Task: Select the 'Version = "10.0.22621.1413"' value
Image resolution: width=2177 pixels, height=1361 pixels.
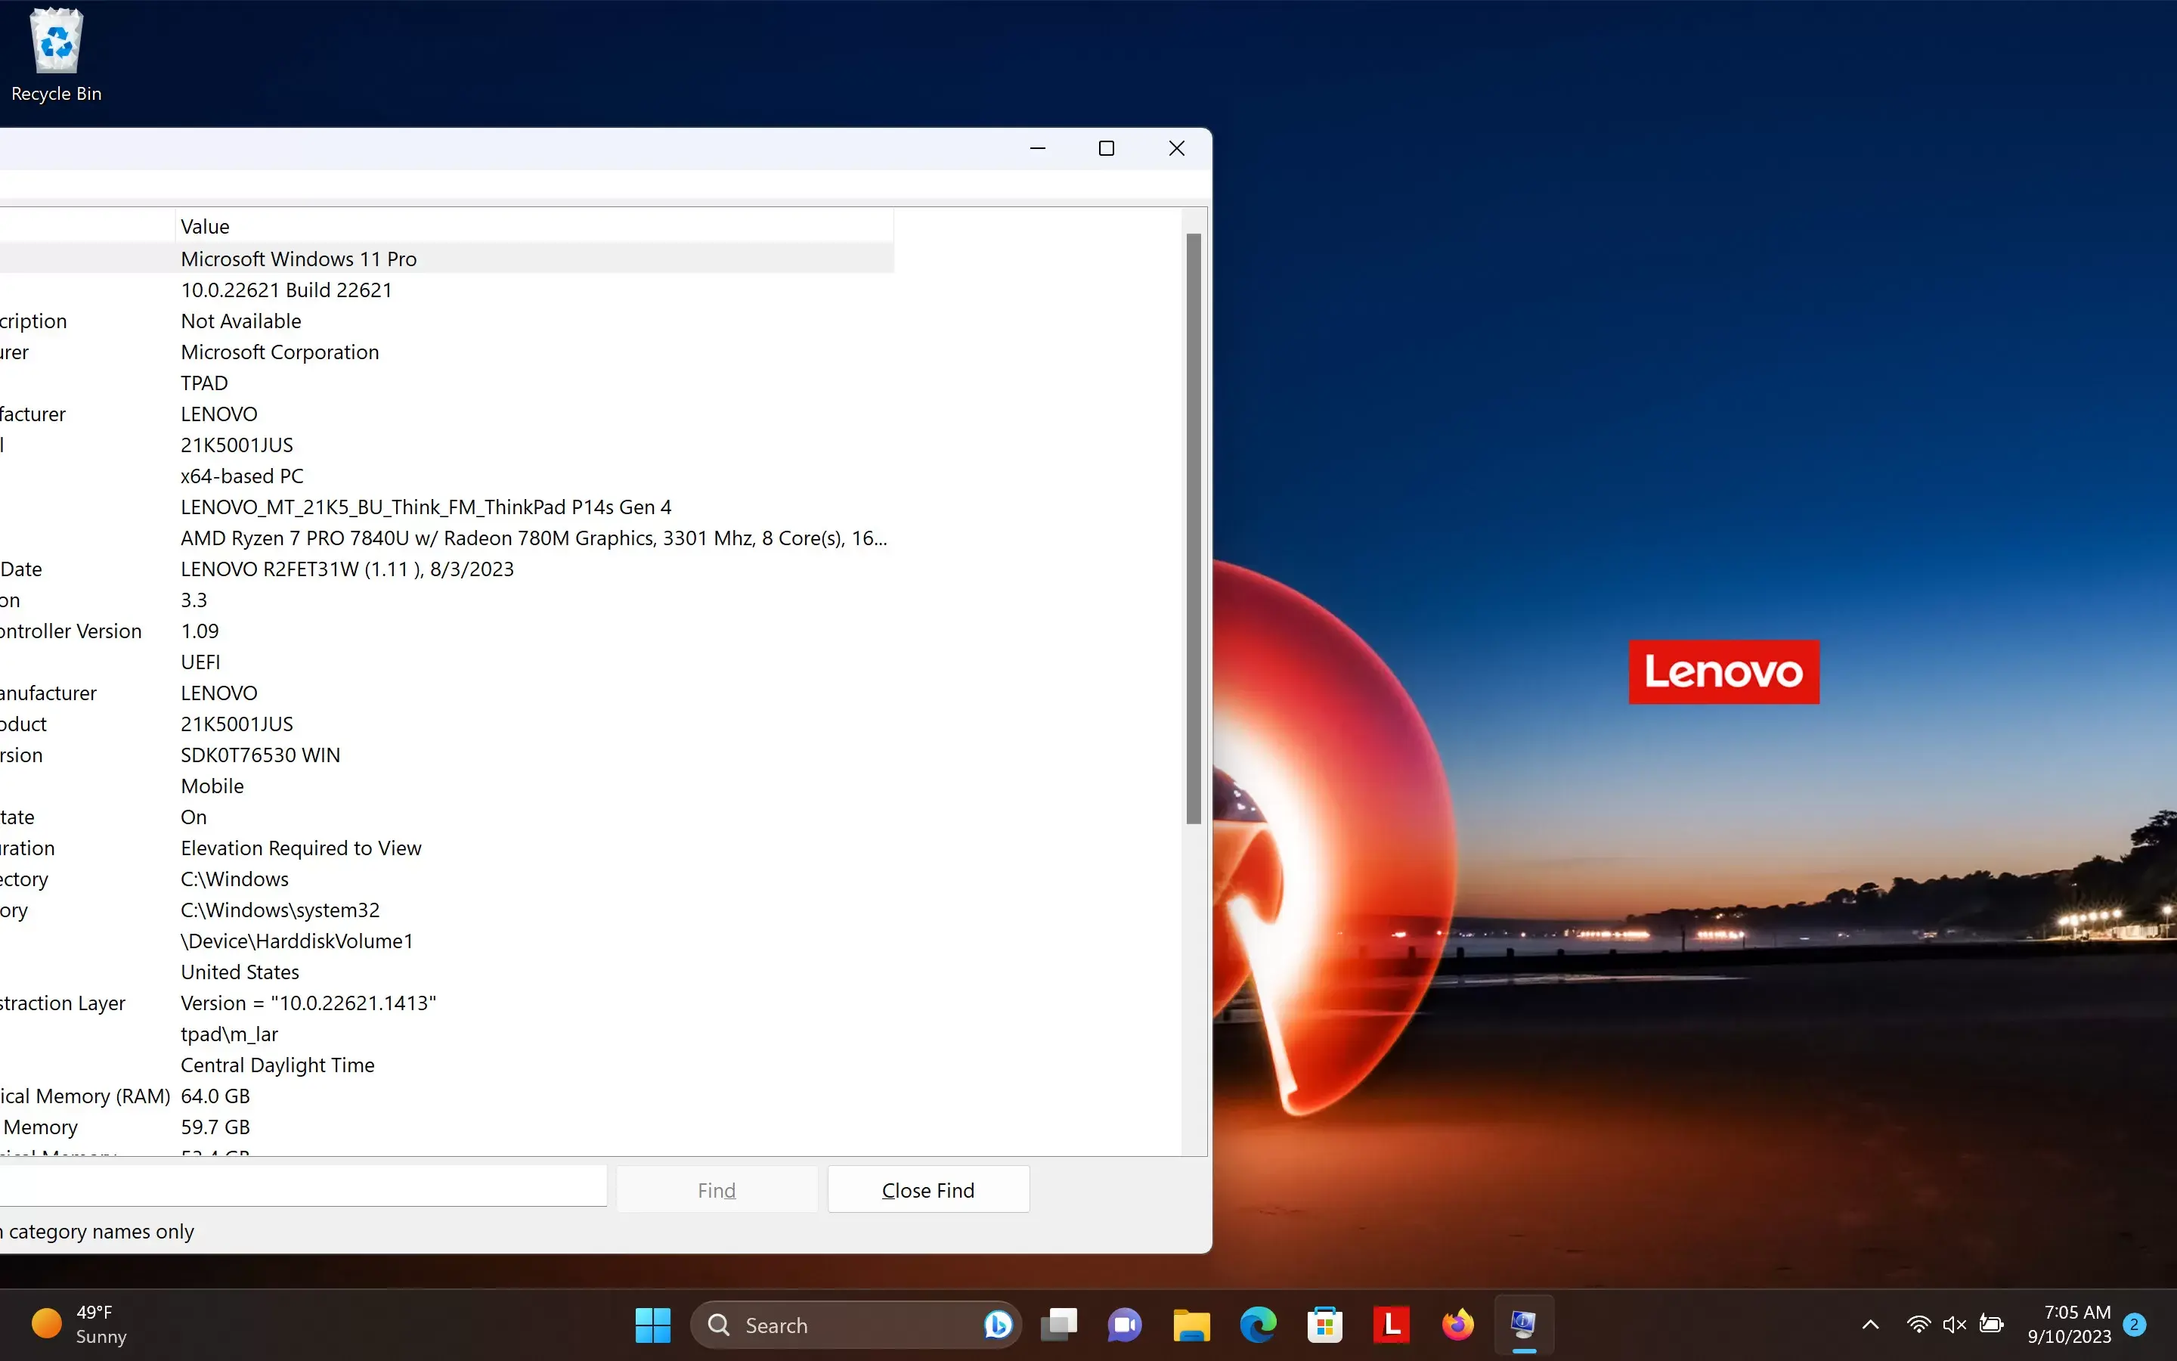Action: click(x=308, y=1003)
